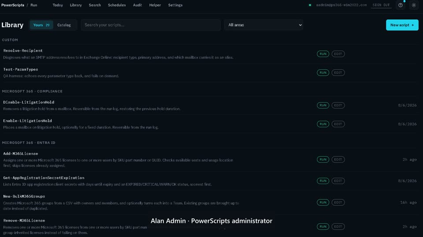Click the MICROSOFT 365 · ENTRA ID heading
Viewport: 423px width, 237px height.
pyautogui.click(x=29, y=143)
